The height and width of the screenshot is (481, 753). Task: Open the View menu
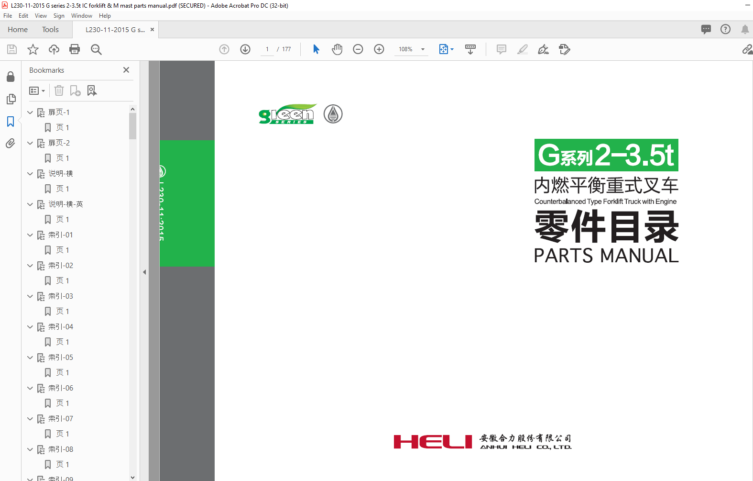[41, 16]
